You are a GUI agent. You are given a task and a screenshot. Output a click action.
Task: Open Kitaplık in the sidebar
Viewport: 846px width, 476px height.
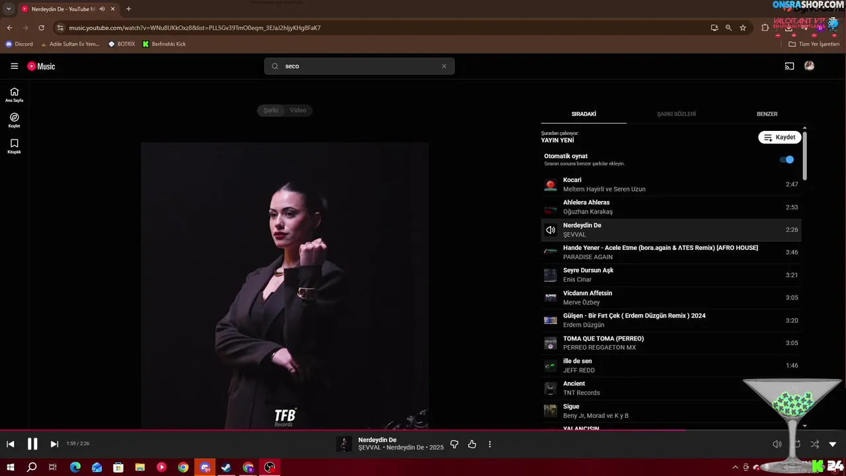14,146
